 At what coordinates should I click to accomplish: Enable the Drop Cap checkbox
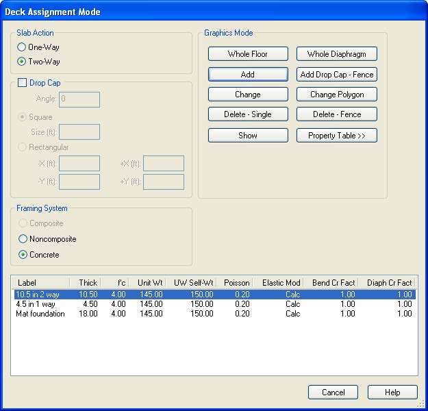click(22, 82)
